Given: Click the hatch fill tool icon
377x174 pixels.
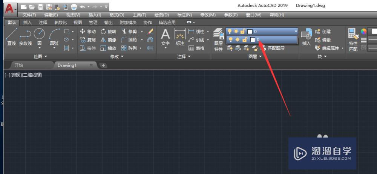Looking at the screenshot, I should click(67, 48).
